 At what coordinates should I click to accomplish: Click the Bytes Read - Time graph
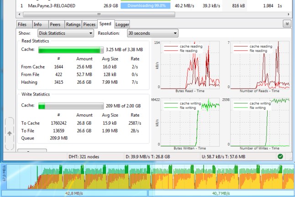(x=190, y=65)
